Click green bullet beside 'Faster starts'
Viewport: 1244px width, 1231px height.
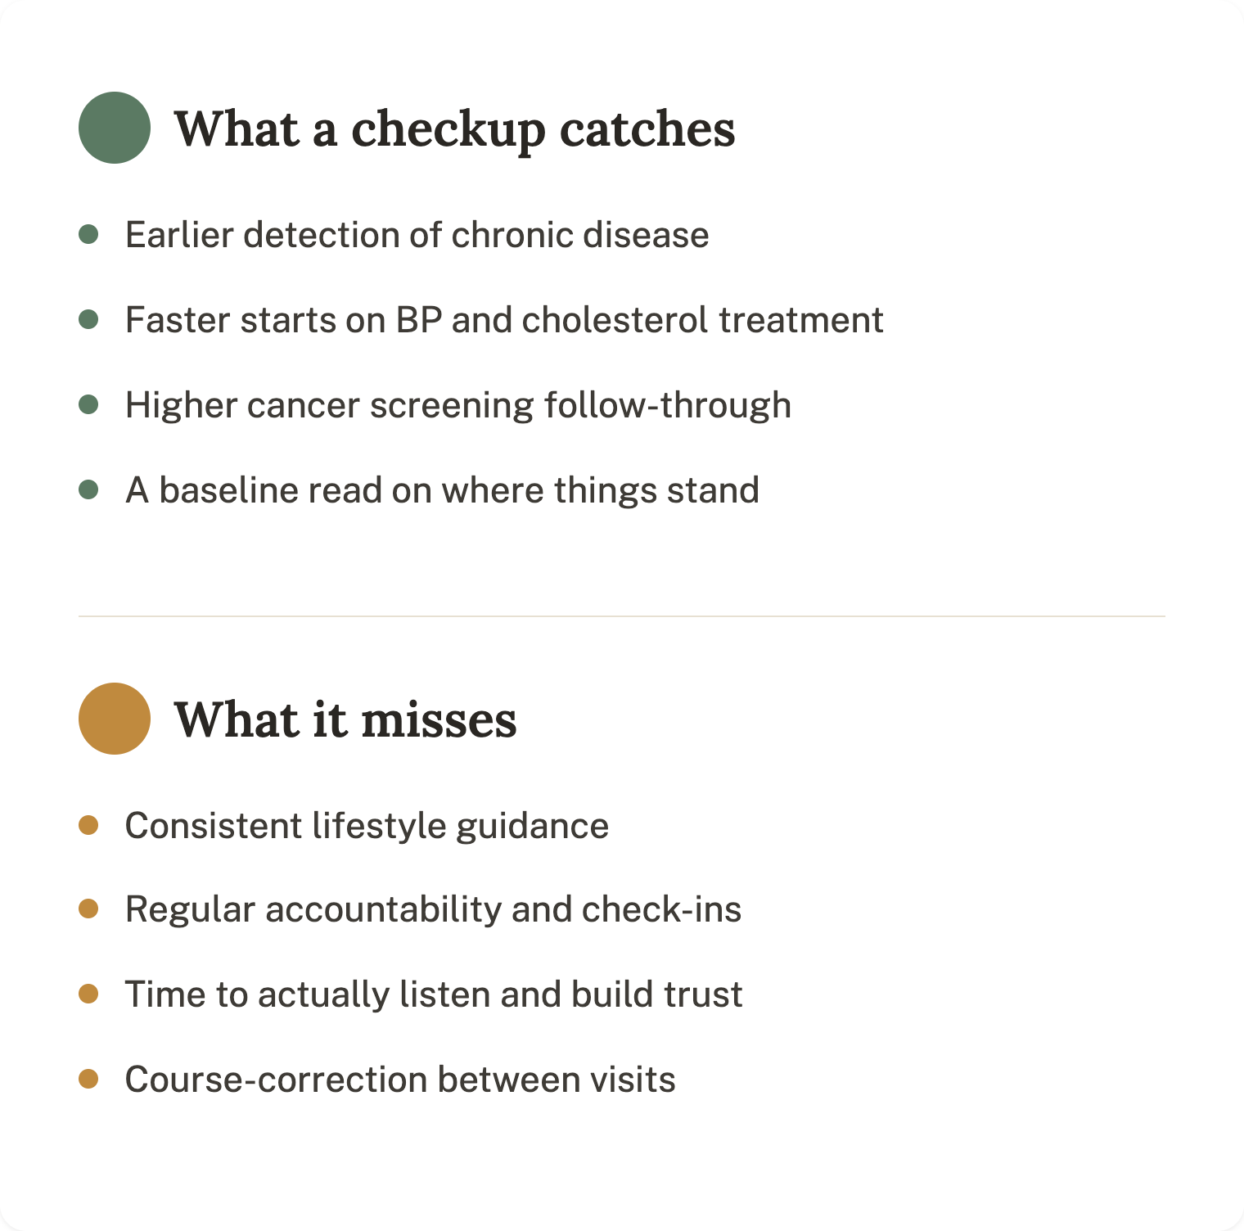click(88, 320)
